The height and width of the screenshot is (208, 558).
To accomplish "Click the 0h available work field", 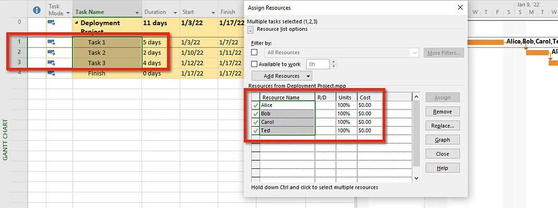I will tap(318, 64).
